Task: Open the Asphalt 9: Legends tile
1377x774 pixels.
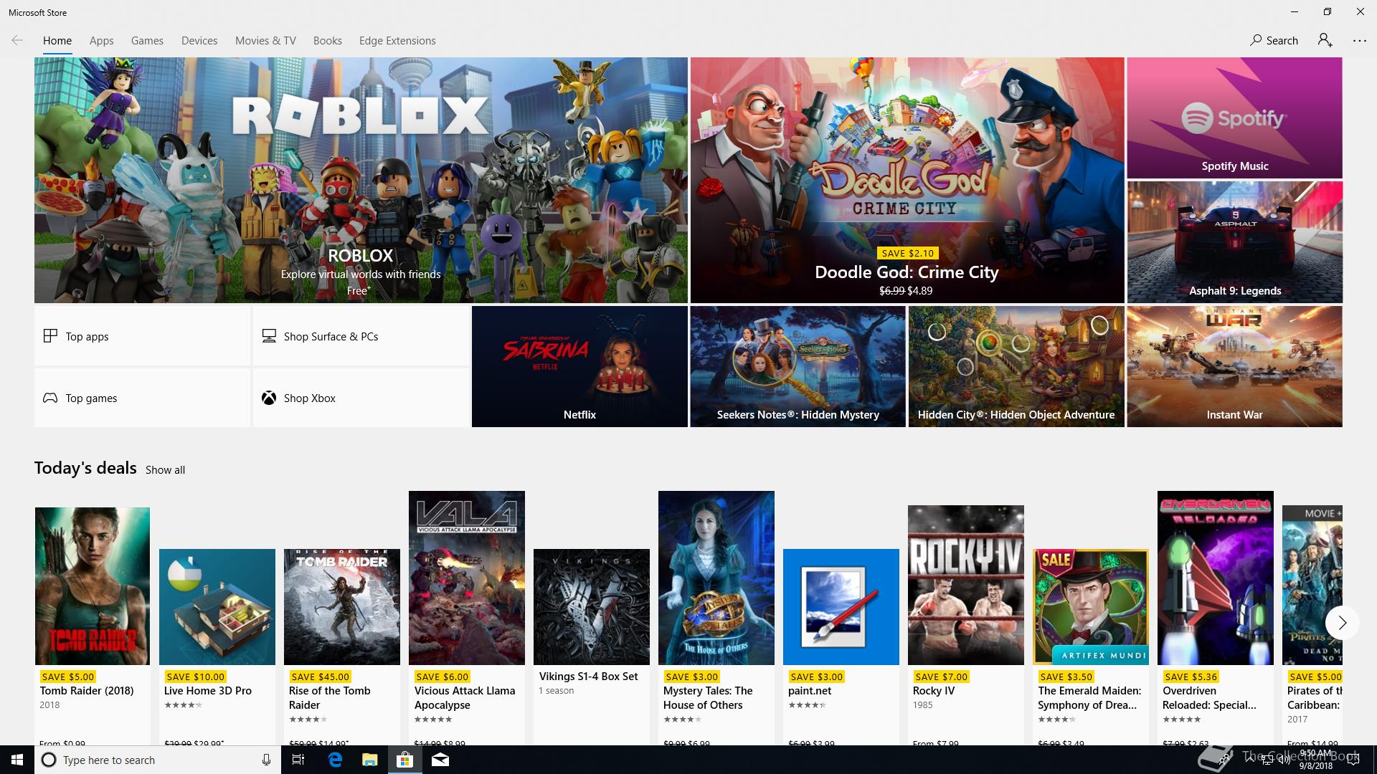Action: (x=1234, y=242)
